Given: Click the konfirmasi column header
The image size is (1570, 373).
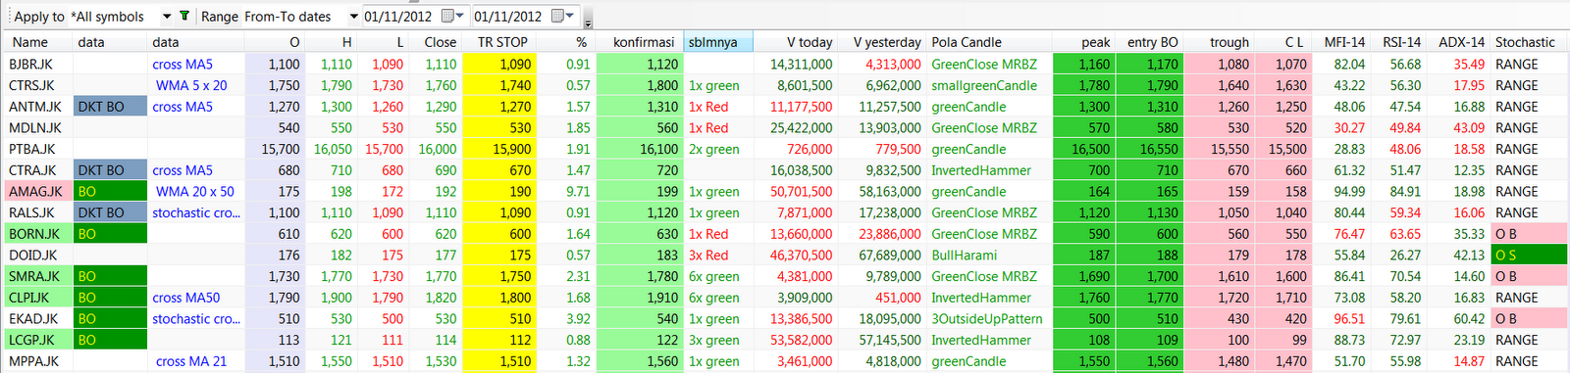Looking at the screenshot, I should [640, 42].
